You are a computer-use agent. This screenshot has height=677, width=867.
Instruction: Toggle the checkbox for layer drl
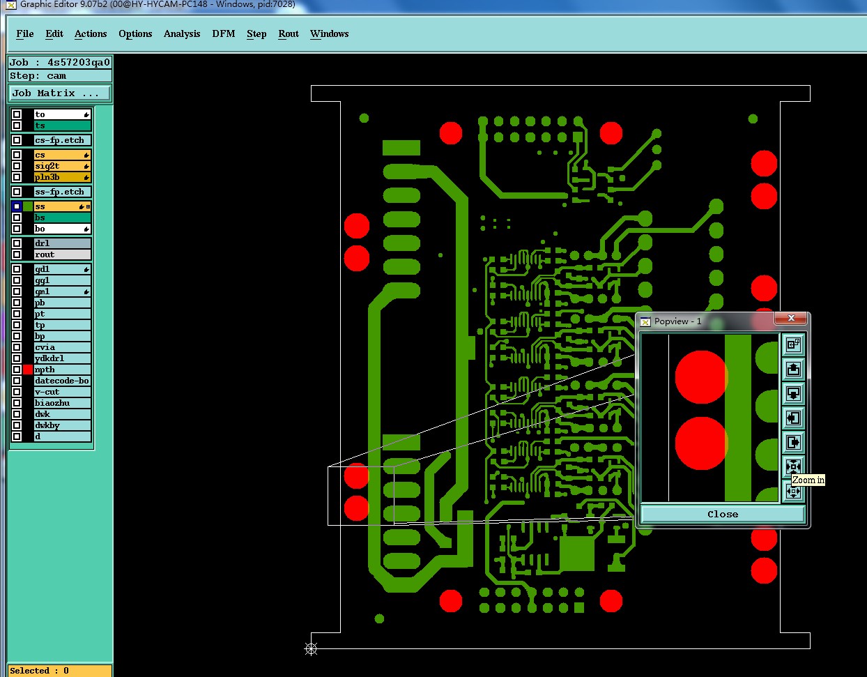[17, 243]
